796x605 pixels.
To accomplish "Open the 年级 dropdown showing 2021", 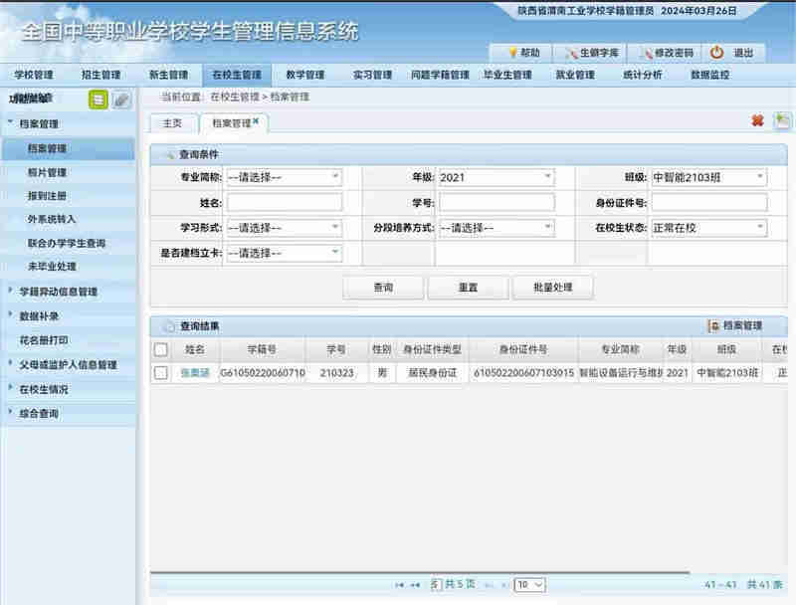I will pos(496,177).
